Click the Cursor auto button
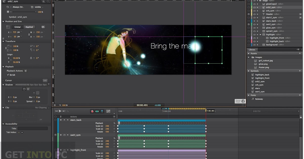 click(45, 81)
